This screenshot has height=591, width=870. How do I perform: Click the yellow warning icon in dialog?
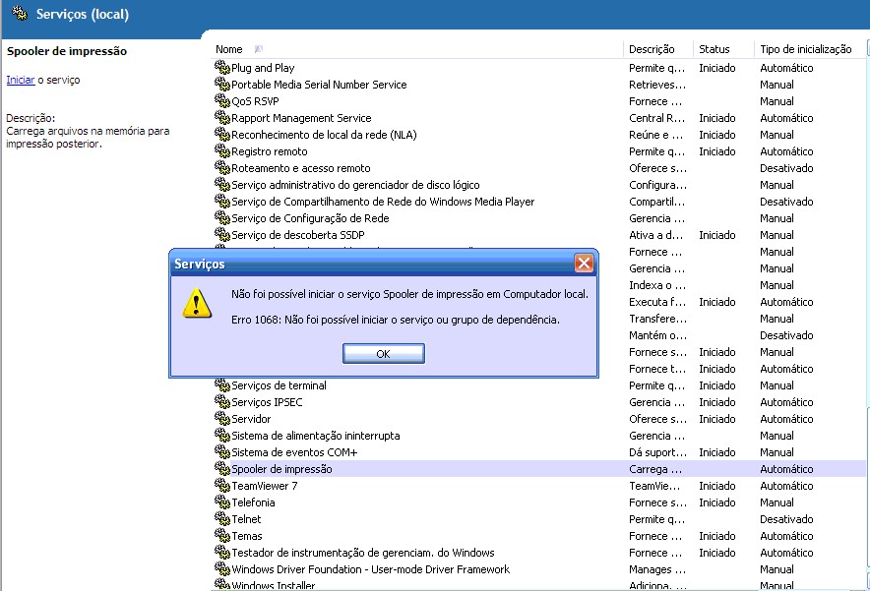(x=197, y=303)
